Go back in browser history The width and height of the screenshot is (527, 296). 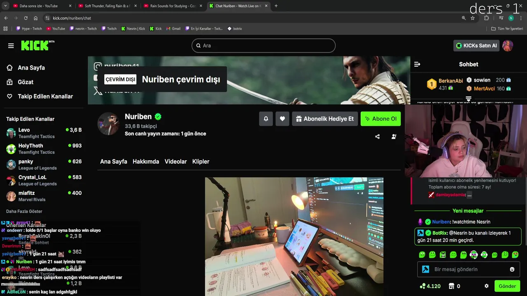[x=6, y=18]
